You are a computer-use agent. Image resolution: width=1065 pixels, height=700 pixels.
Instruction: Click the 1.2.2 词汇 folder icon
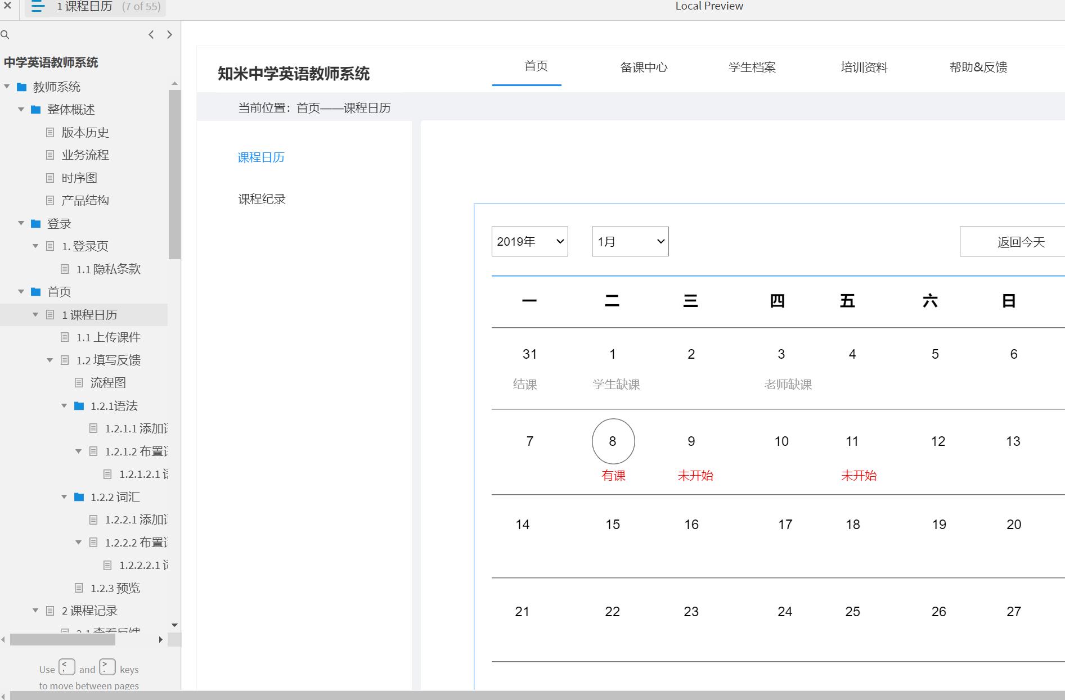pos(79,497)
